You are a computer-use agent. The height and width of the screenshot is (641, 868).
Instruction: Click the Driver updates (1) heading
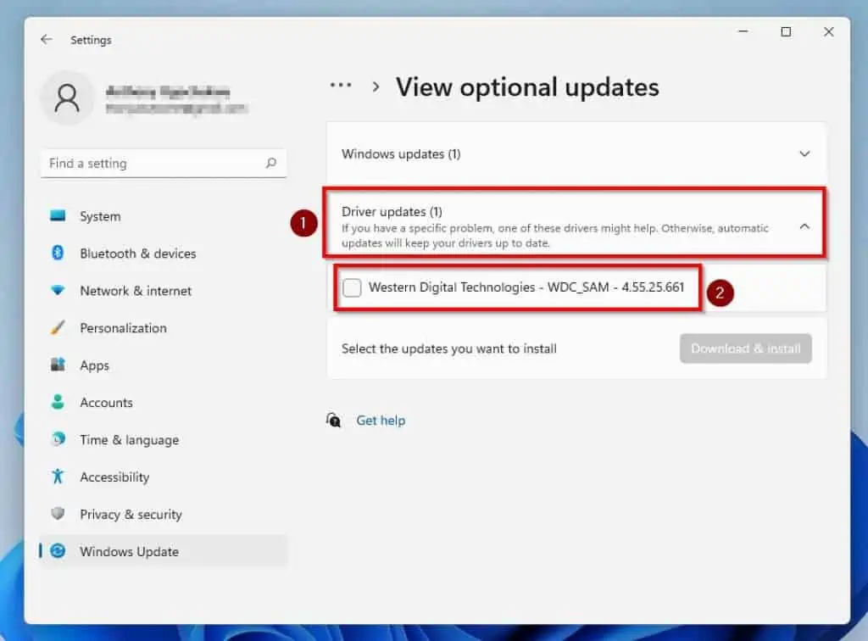click(x=392, y=211)
